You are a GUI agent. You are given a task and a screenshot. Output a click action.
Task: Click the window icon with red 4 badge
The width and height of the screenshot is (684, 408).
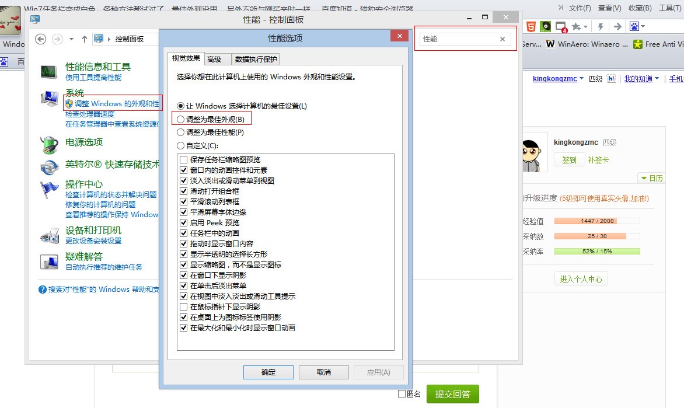(561, 27)
